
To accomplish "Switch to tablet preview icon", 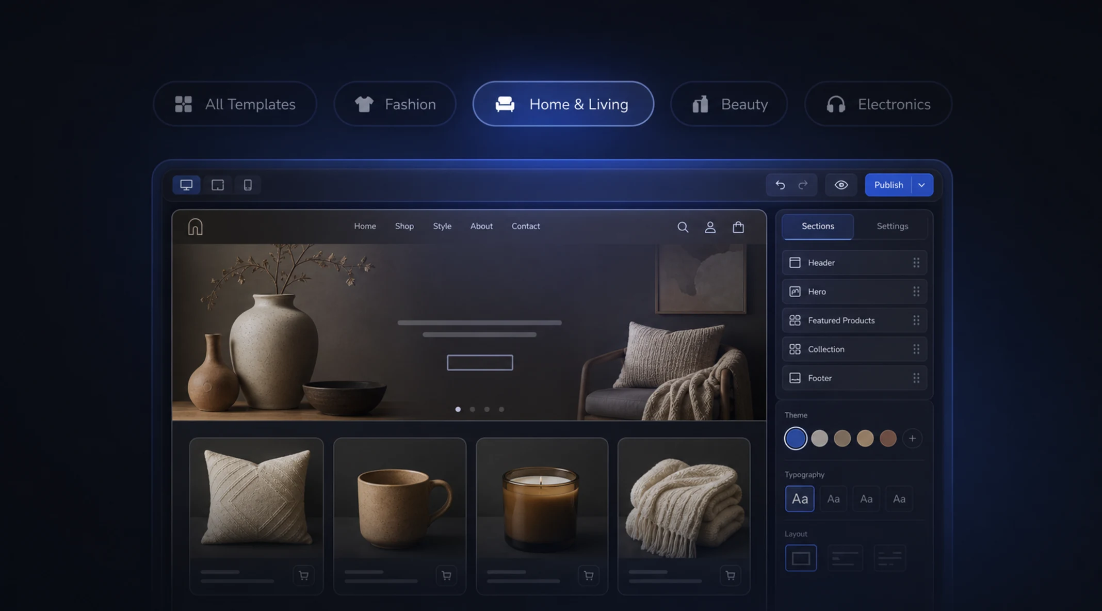I will tap(218, 185).
